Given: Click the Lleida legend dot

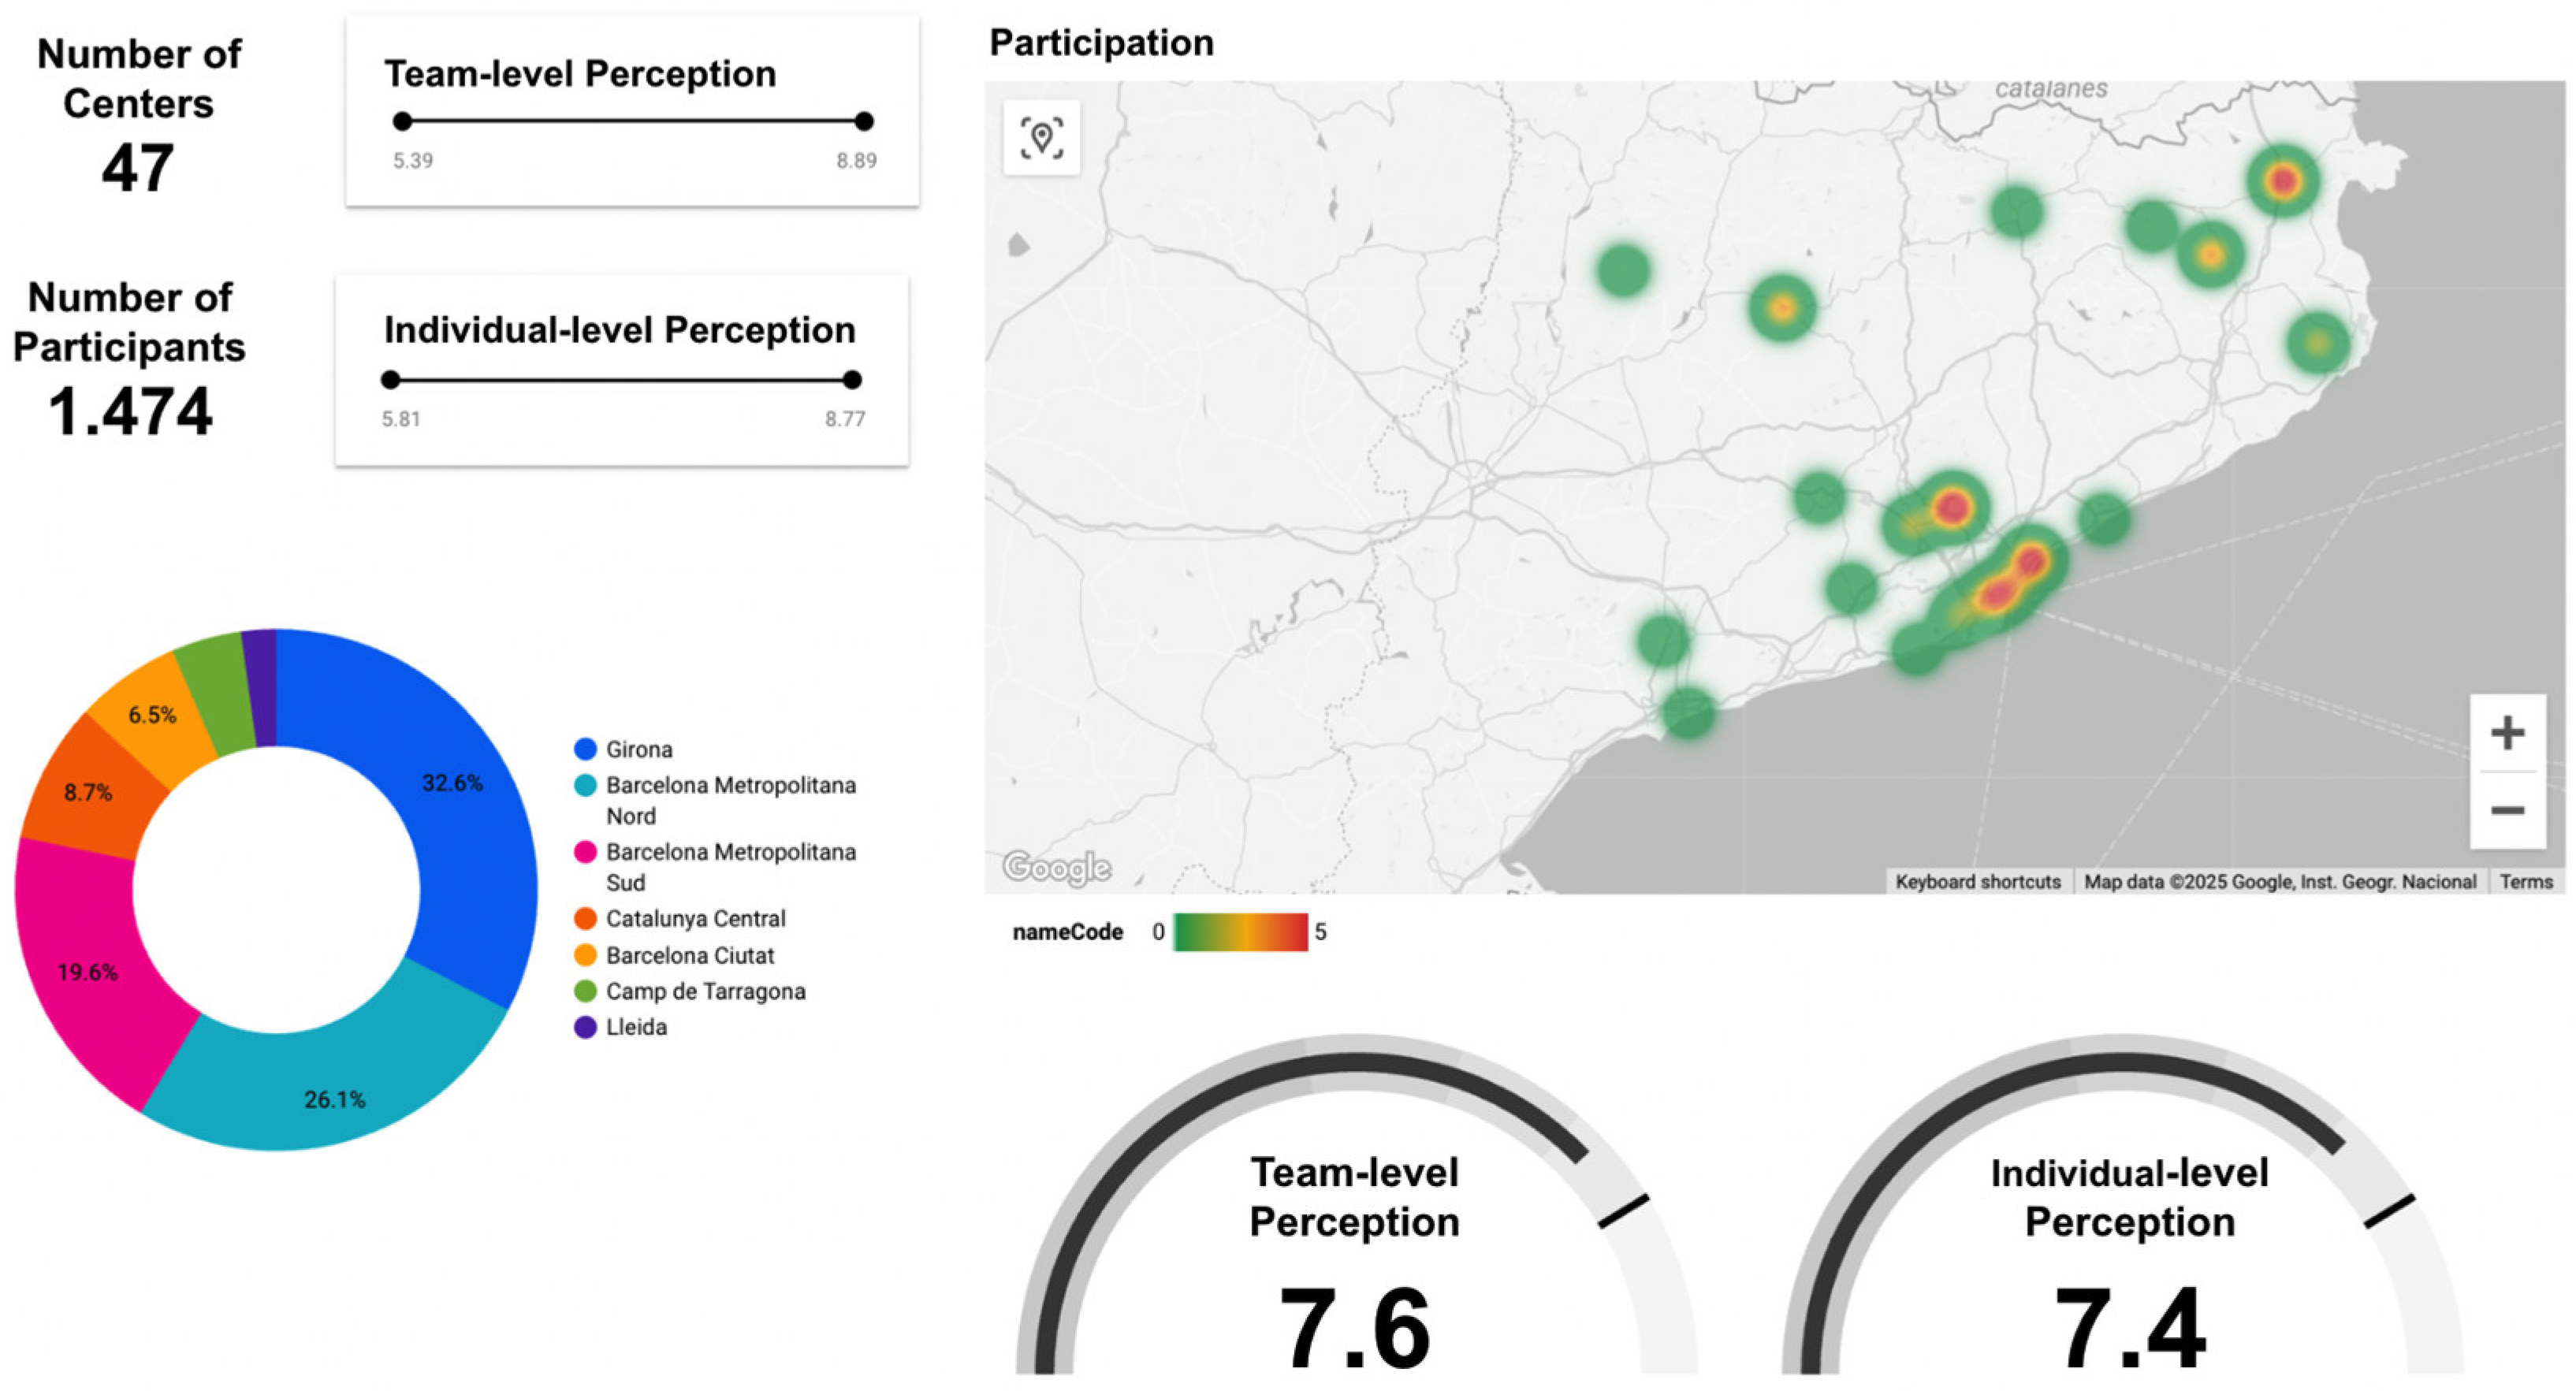Looking at the screenshot, I should click(x=585, y=1027).
